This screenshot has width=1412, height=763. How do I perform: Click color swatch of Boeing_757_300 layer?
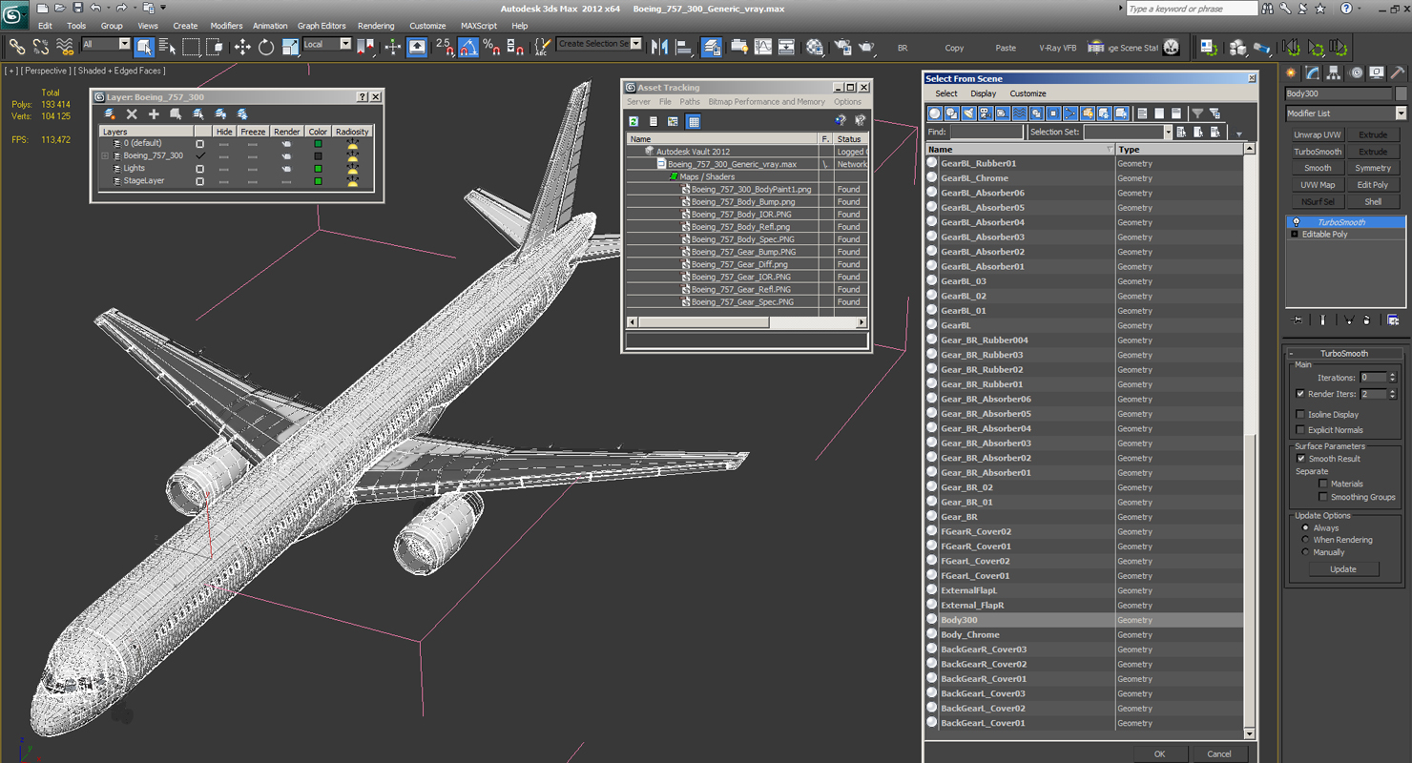[x=318, y=155]
